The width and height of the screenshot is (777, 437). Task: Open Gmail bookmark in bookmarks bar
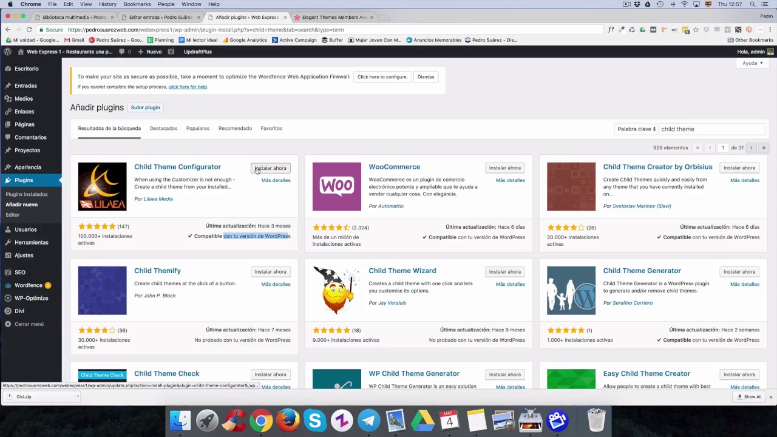74,40
